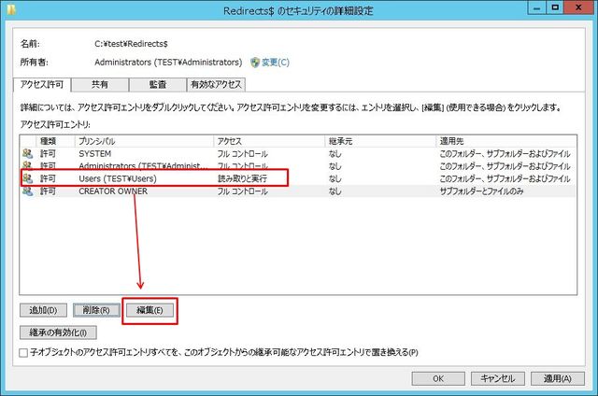Image resolution: width=598 pixels, height=396 pixels.
Task: Click フル コントロール in SYSTEM row
Action: click(243, 153)
